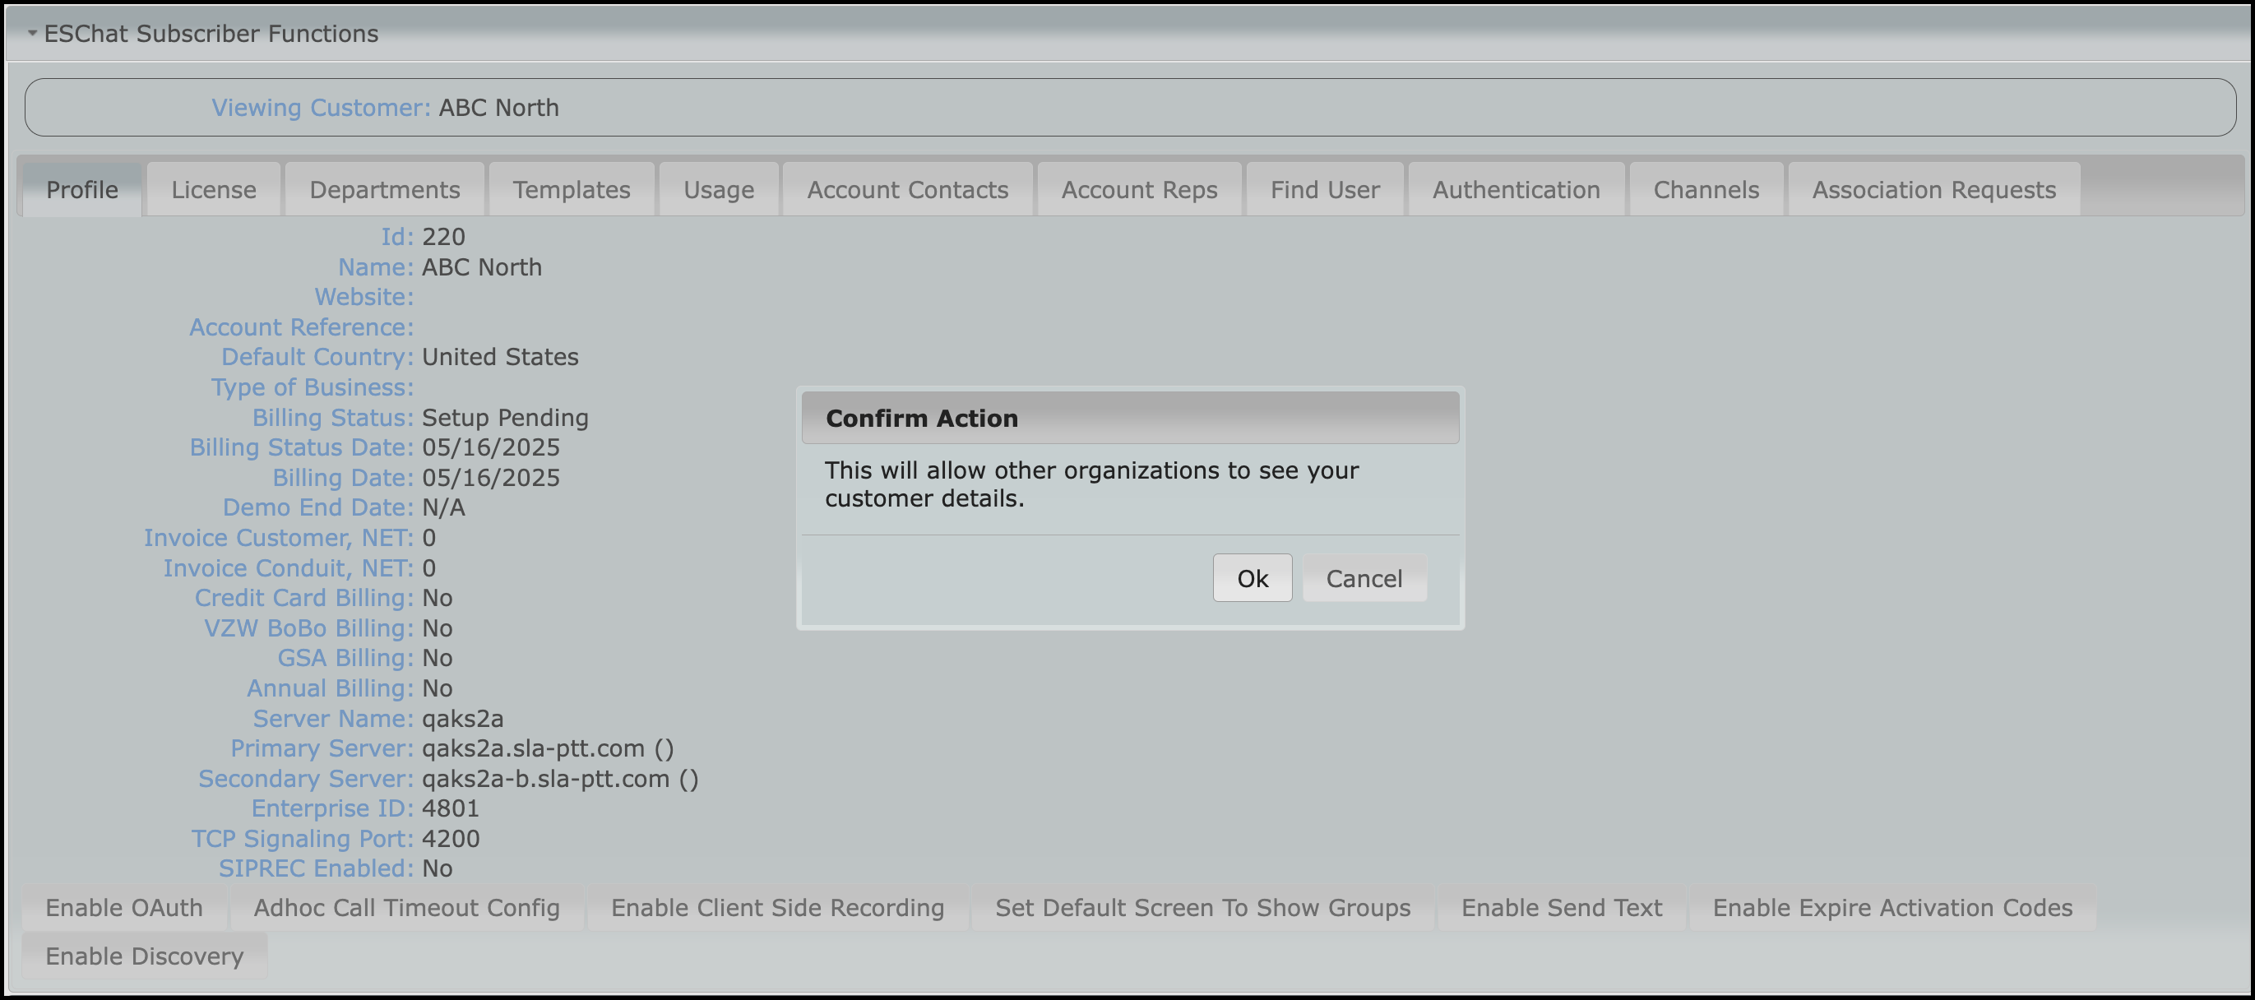Click the Invoice Conduit, NET label

(288, 568)
